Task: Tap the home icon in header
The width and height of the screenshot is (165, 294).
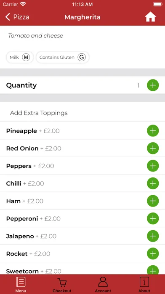Action: pos(150,17)
